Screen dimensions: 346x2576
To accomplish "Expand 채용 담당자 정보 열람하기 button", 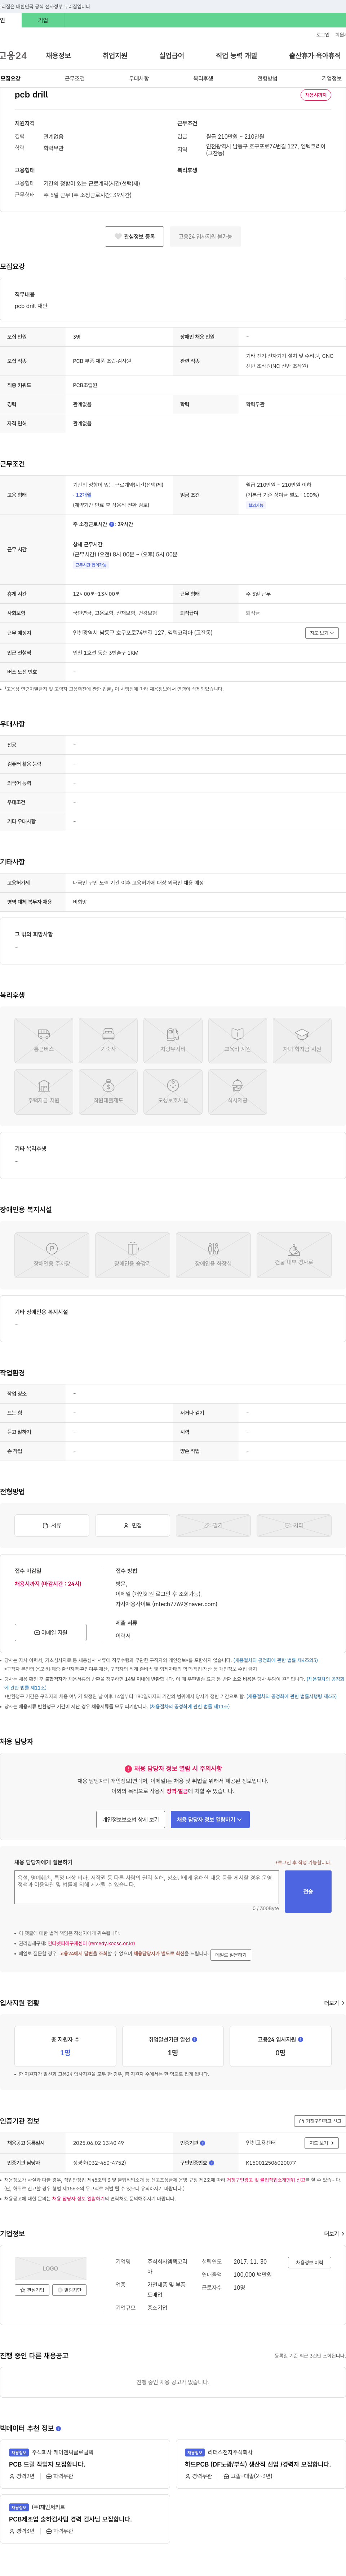I will [x=210, y=1820].
